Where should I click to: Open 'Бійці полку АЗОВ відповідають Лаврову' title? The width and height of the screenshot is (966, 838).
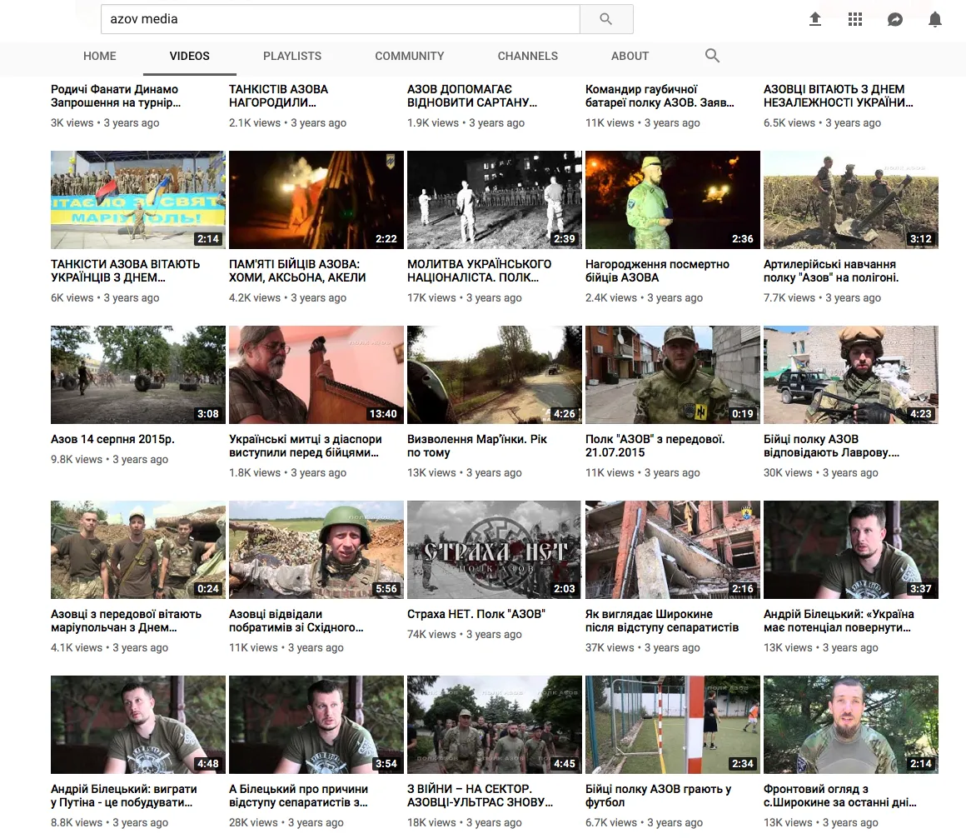(x=832, y=446)
